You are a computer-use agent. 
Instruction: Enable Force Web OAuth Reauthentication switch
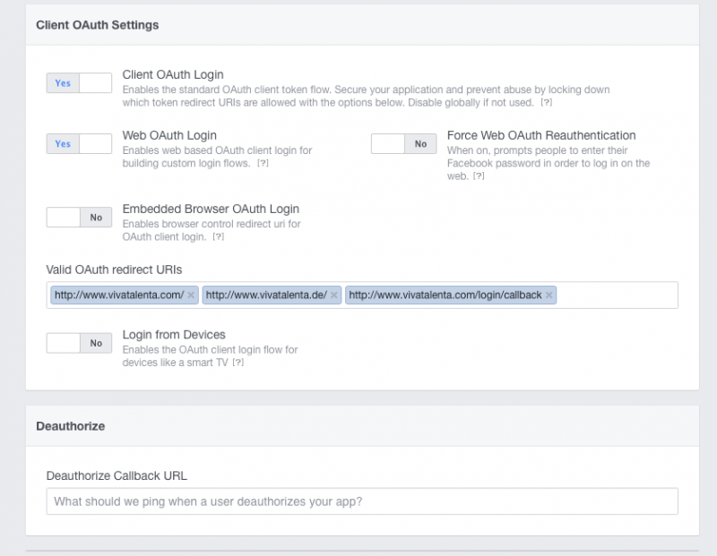[x=404, y=143]
